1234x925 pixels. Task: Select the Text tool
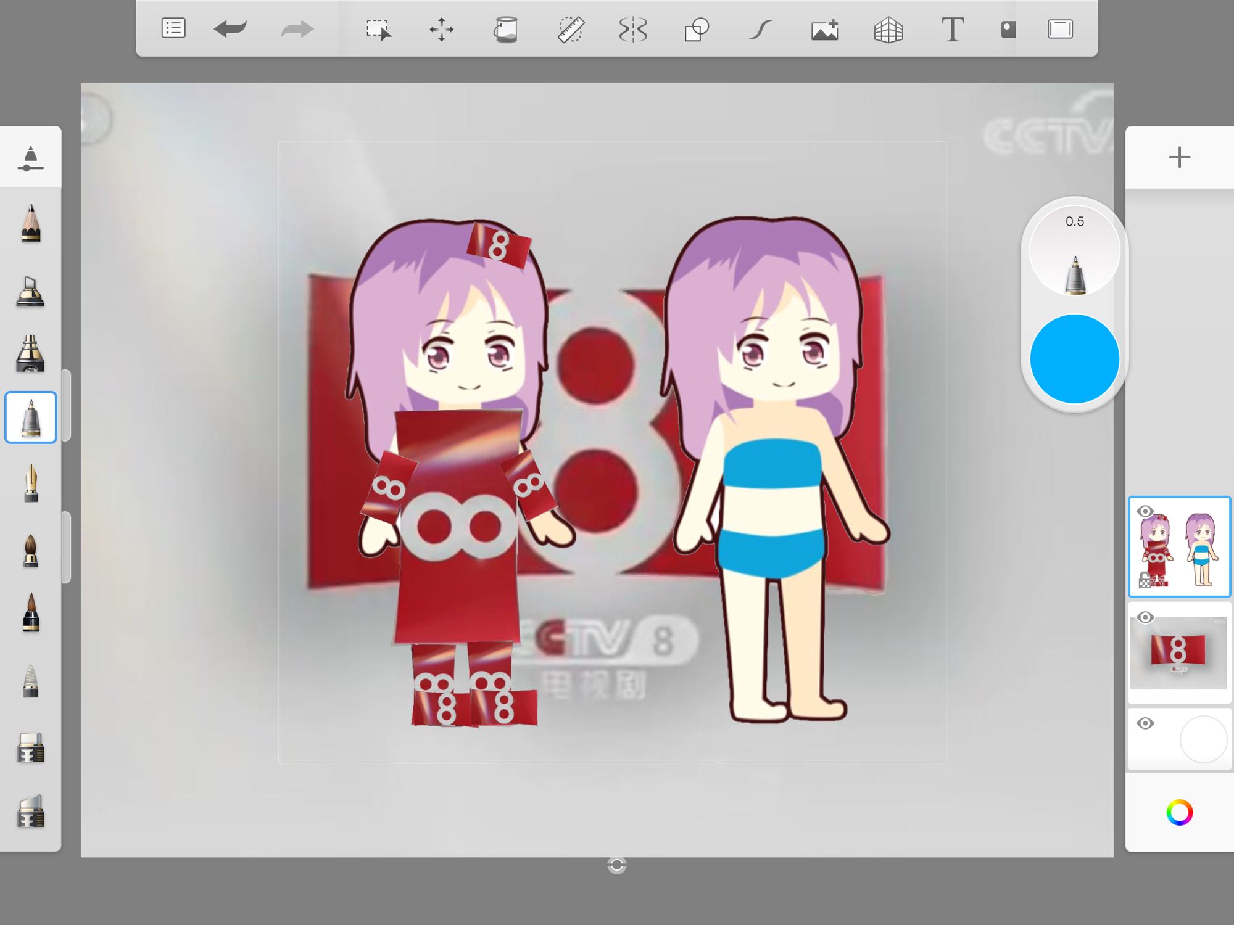click(952, 30)
